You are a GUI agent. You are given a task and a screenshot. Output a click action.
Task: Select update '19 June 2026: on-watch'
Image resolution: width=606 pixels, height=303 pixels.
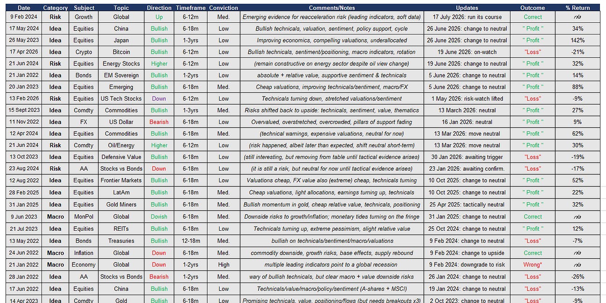tap(467, 52)
